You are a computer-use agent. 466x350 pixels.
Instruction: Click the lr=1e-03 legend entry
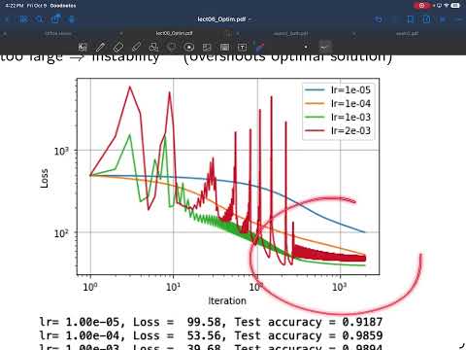pyautogui.click(x=338, y=117)
